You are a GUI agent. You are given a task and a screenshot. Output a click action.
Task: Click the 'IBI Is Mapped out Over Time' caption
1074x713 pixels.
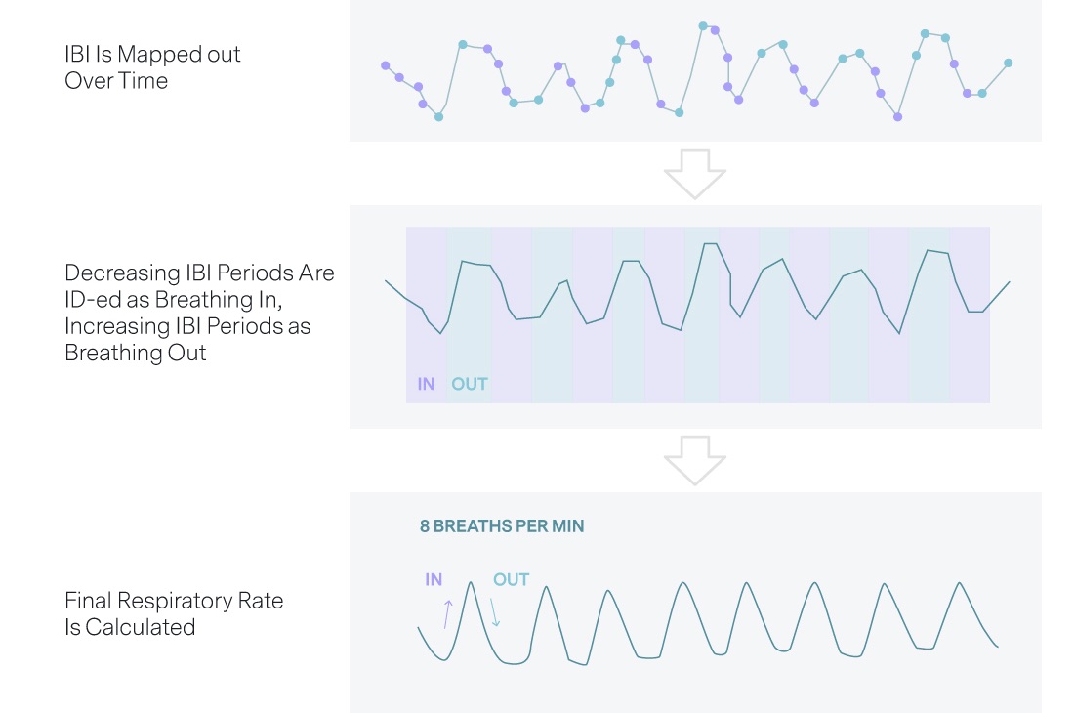point(152,67)
